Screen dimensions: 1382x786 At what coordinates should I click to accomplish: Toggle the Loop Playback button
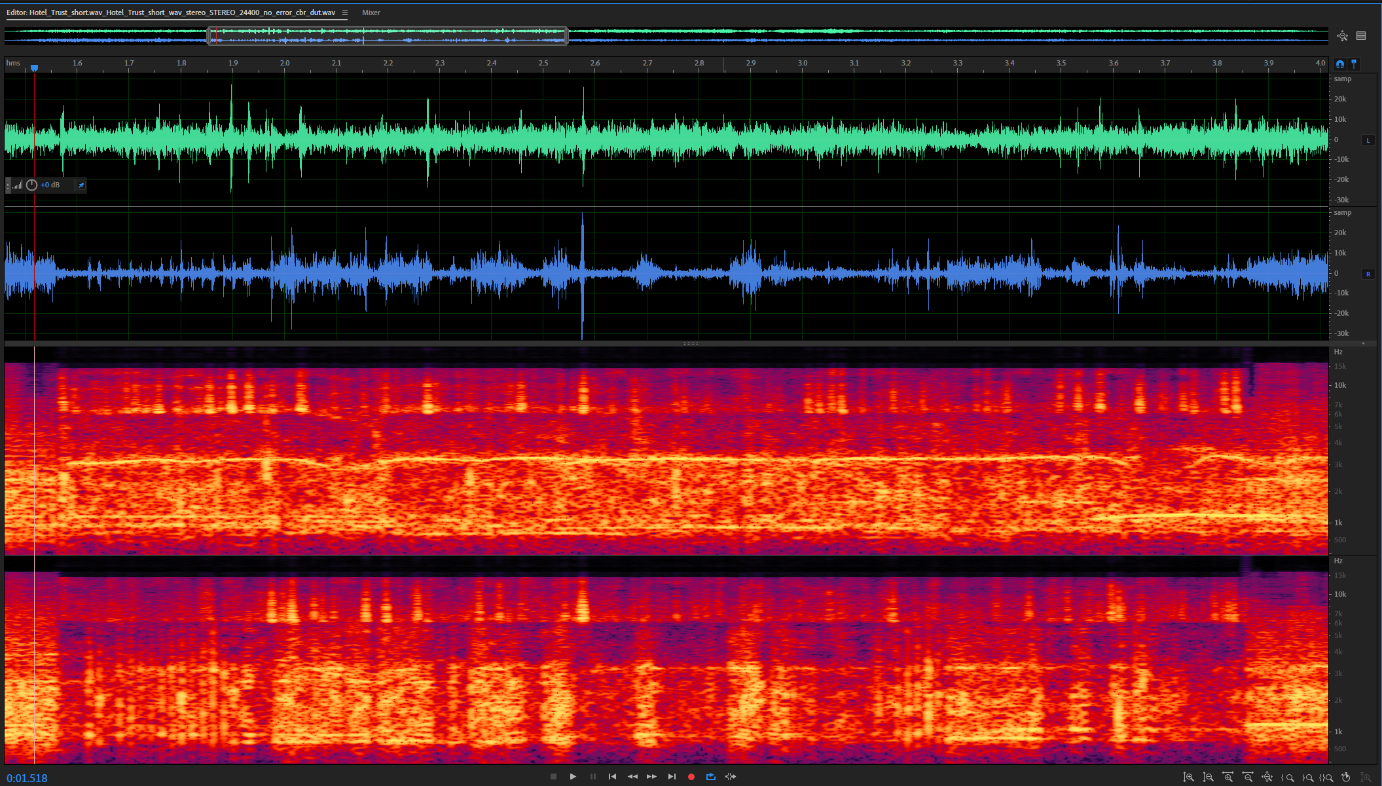[711, 777]
